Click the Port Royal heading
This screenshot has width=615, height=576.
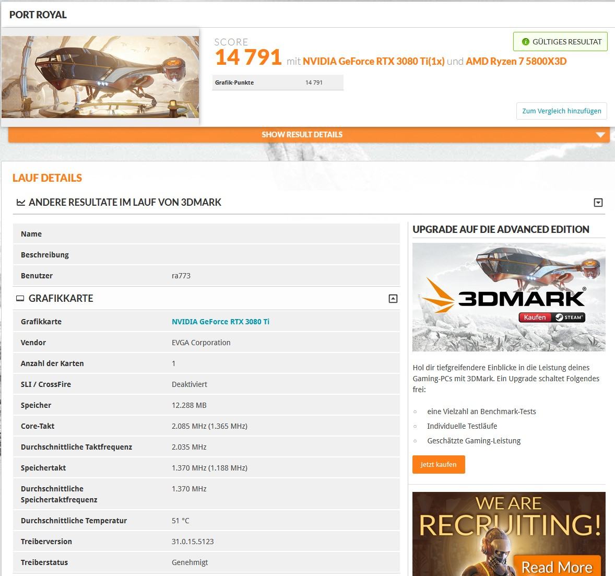(38, 15)
